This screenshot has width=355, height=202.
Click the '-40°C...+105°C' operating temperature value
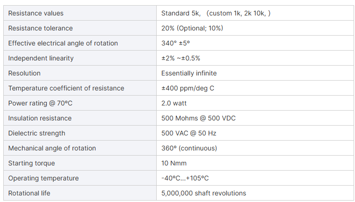185,178
